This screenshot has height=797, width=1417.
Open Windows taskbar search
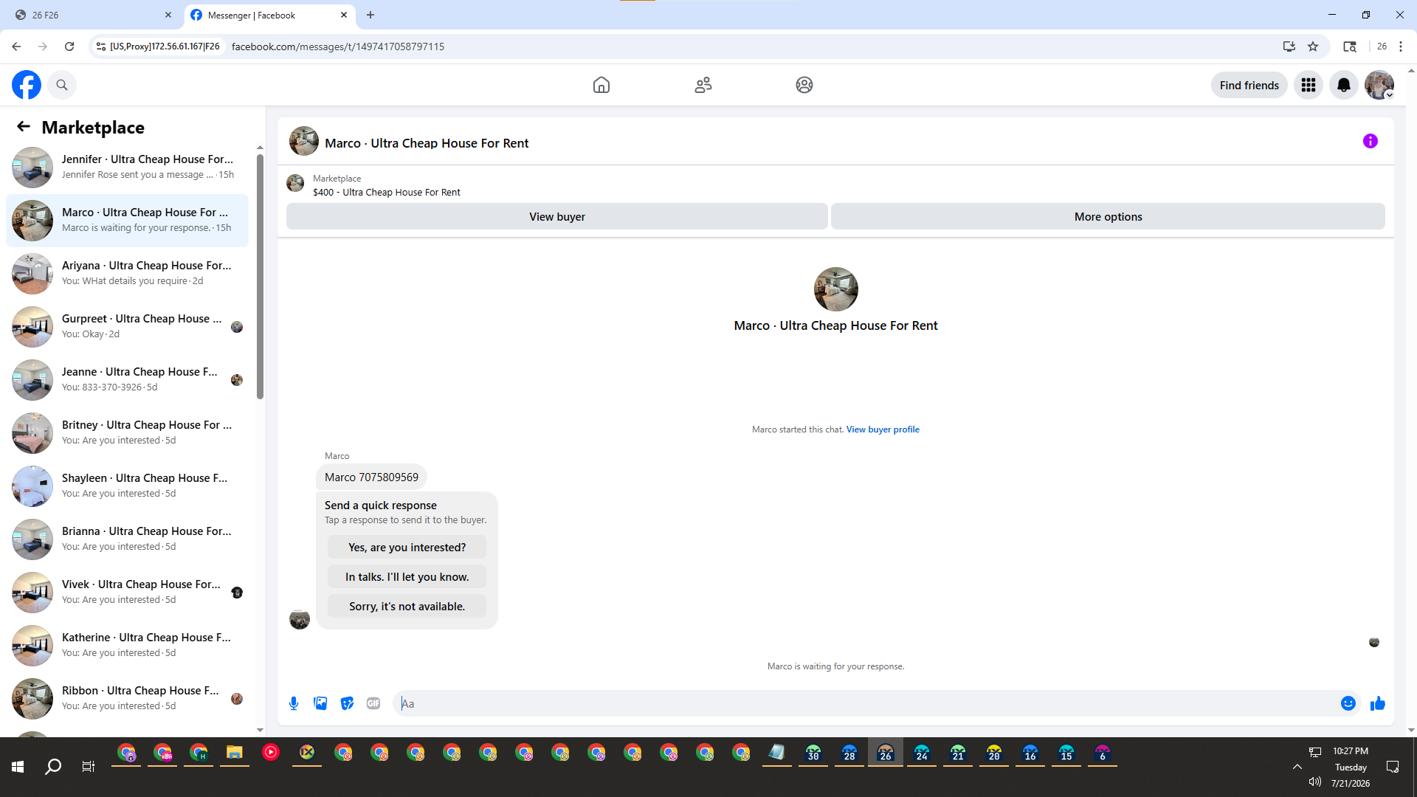point(53,767)
